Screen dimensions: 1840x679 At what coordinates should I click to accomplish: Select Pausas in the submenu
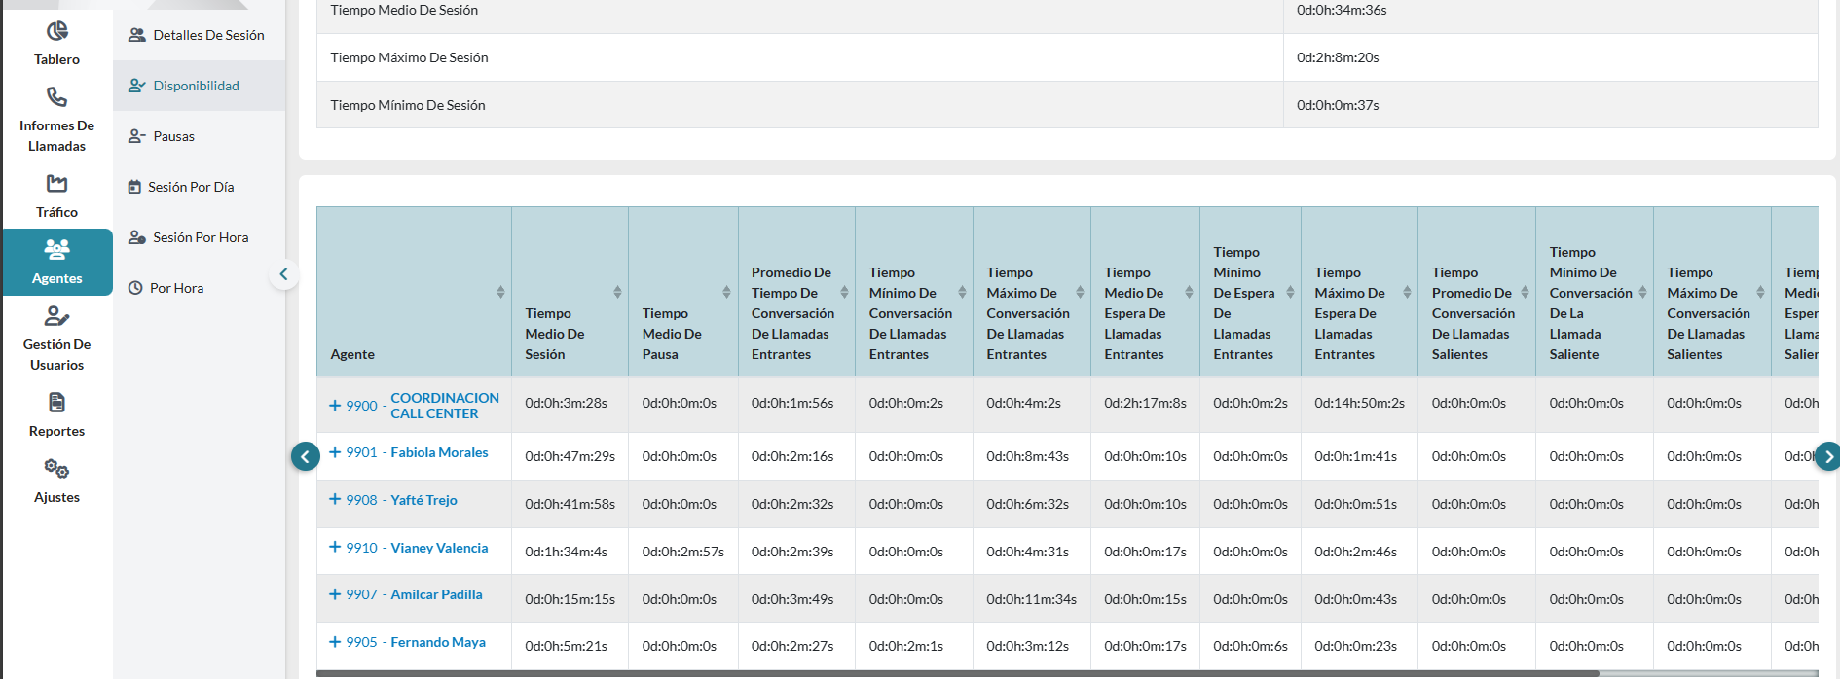[x=173, y=136]
